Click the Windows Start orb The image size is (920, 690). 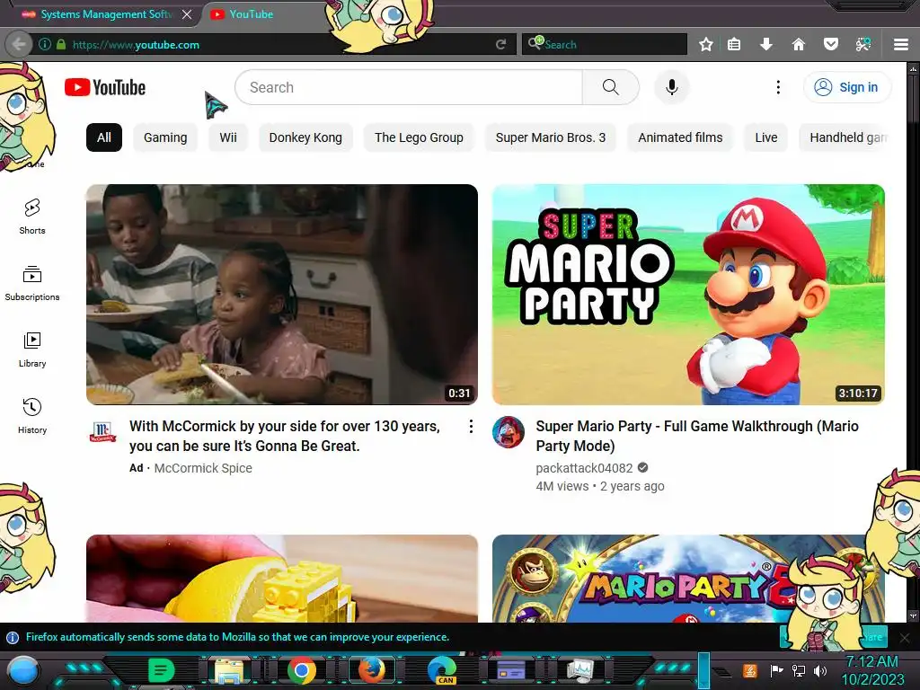22,670
